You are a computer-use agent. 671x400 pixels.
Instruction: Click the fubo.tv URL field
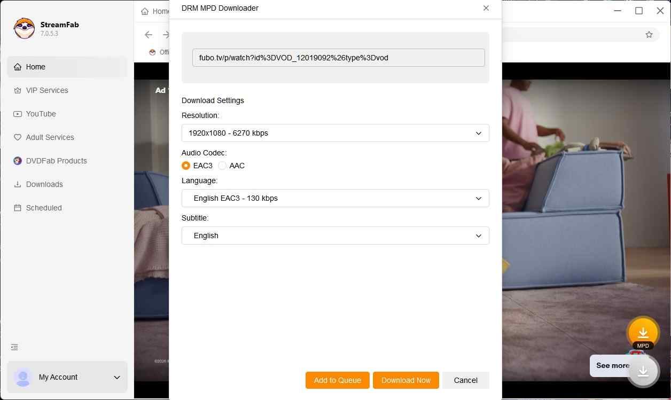[x=338, y=58]
